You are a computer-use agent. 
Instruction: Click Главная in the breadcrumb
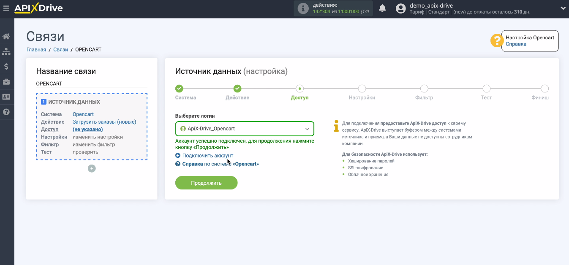pos(36,49)
